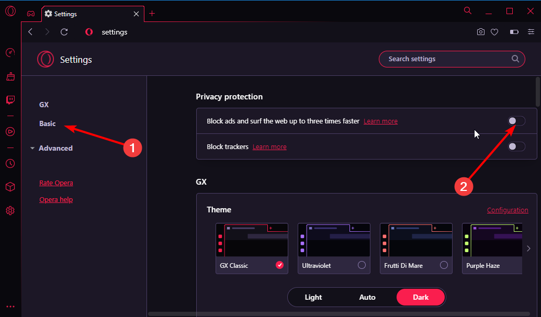Click the search settings magnifier icon
The width and height of the screenshot is (541, 317).
(515, 59)
